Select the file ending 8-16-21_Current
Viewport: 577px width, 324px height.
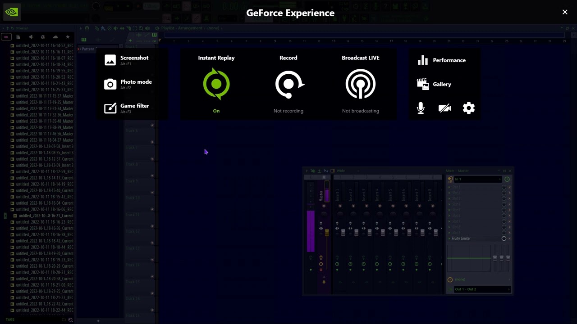(x=43, y=216)
